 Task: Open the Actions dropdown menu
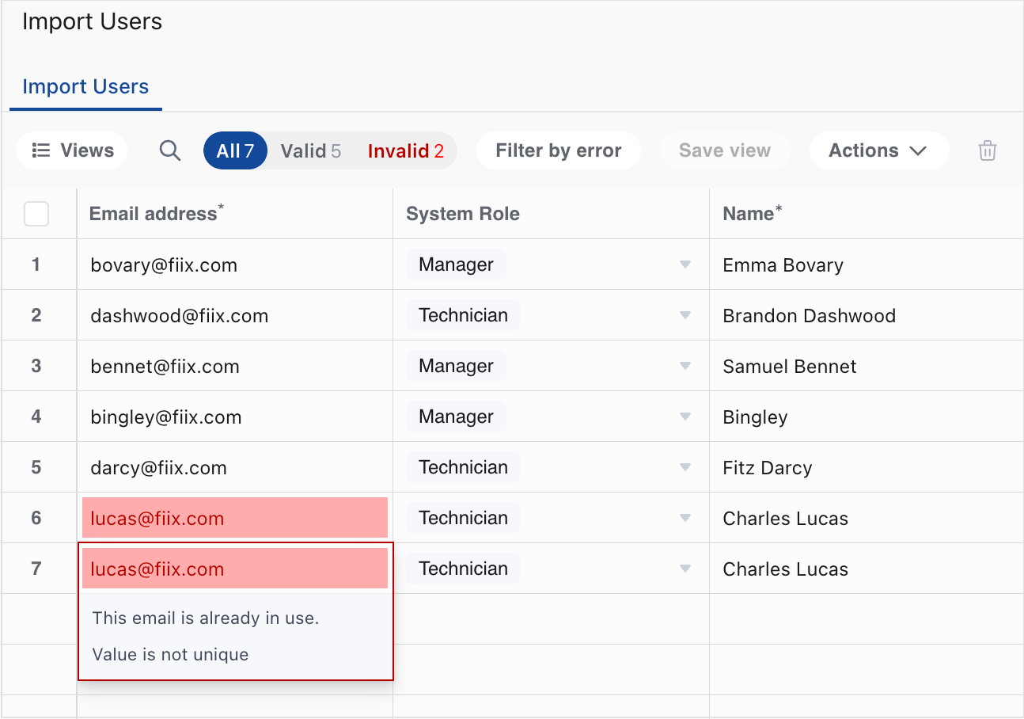click(878, 150)
